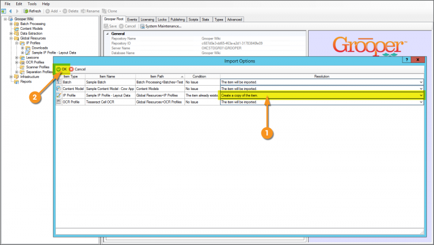Switch to the Scripts tab
The image size is (434, 245).
pos(193,20)
